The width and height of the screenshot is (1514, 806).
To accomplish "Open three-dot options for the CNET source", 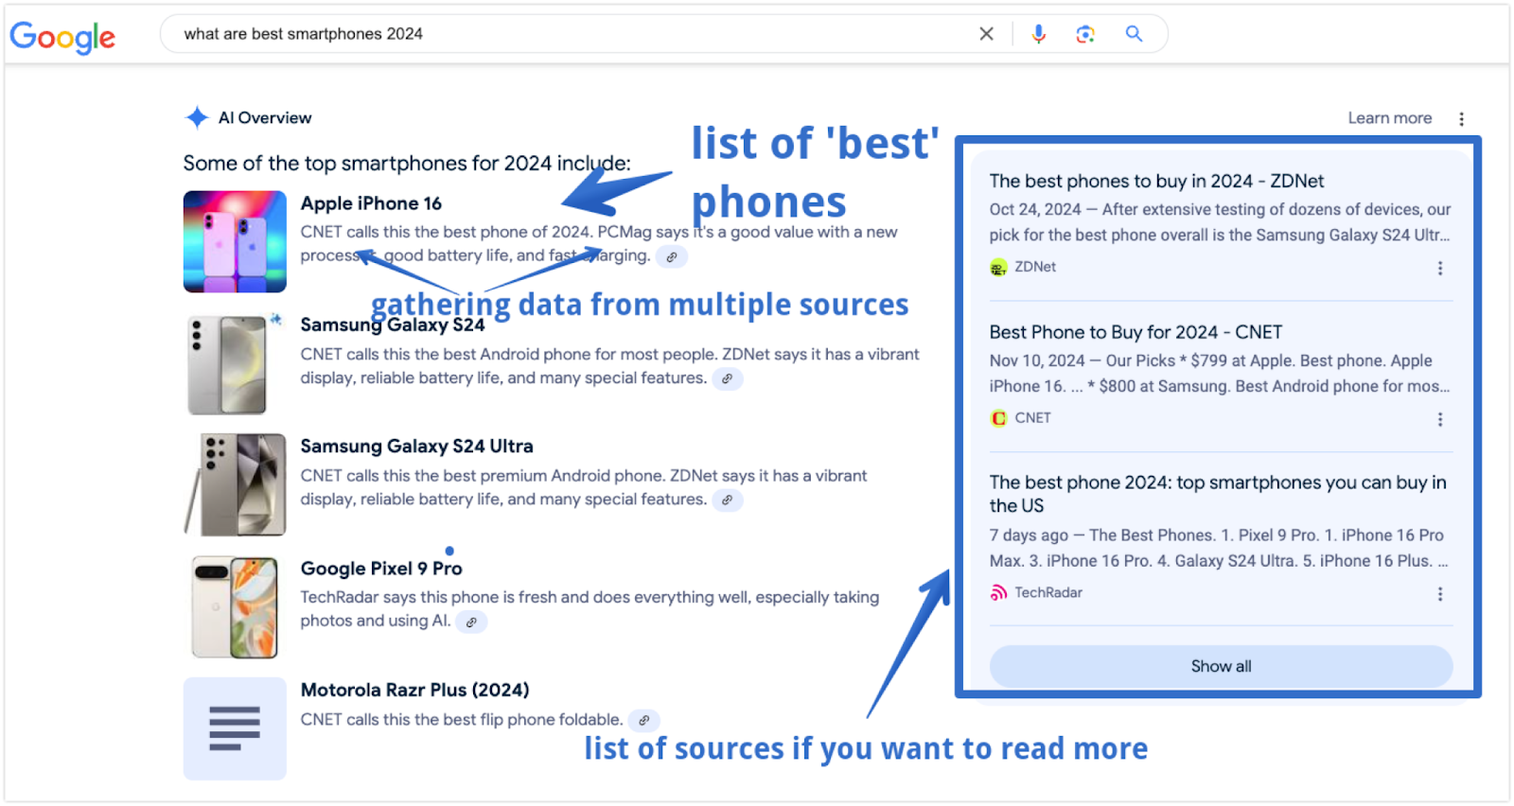I will pyautogui.click(x=1440, y=419).
